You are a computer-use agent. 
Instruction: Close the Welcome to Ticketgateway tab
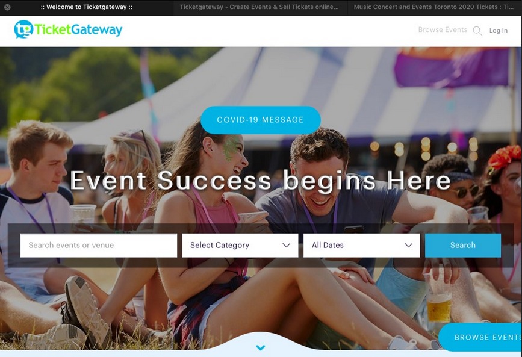[7, 7]
